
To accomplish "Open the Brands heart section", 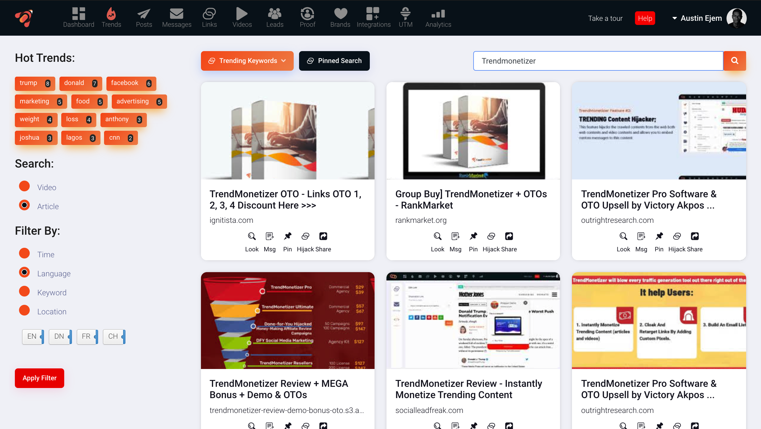I will 340,18.
